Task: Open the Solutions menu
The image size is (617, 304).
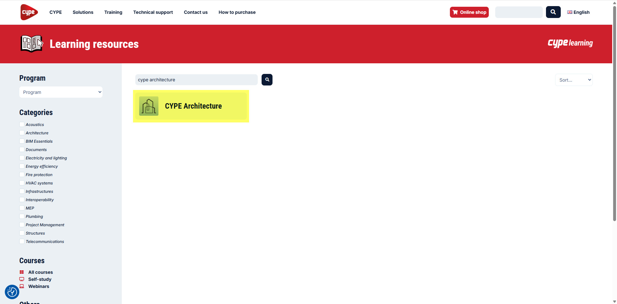Action: (x=83, y=12)
